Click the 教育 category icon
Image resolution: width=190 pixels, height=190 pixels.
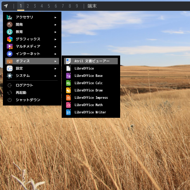[x=10, y=32]
